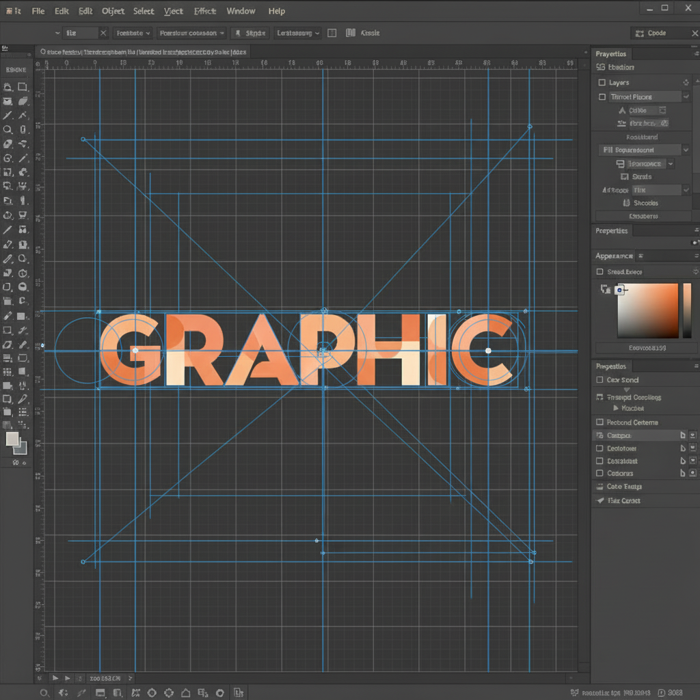
Task: Click the magnifier icon in bottom status bar
Action: (x=44, y=692)
